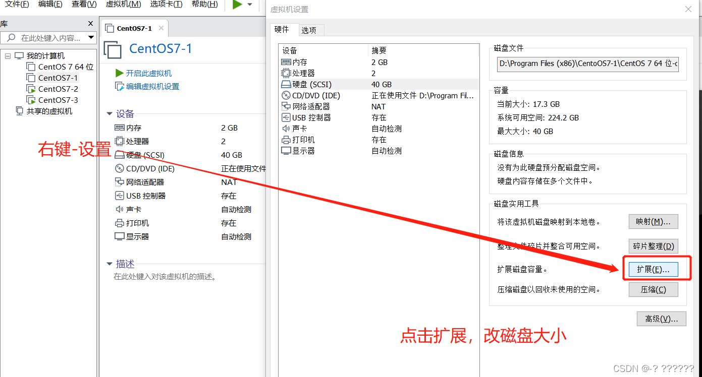This screenshot has height=377, width=702.
Task: Click the 共享的虚拟机 icon in library
Action: click(19, 111)
